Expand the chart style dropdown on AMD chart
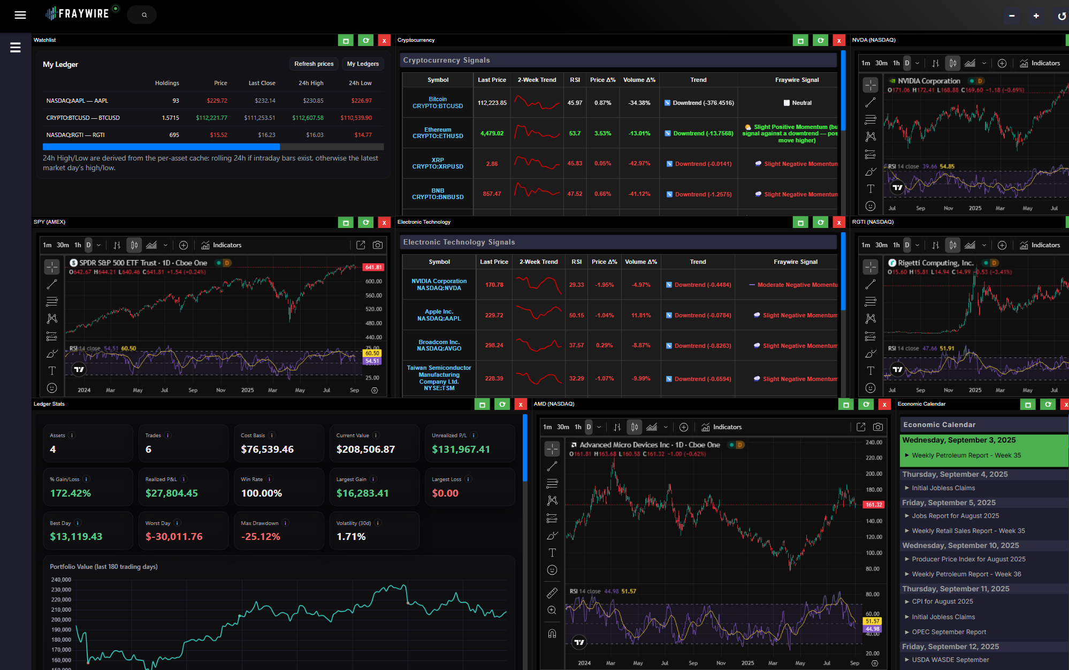Image resolution: width=1069 pixels, height=670 pixels. 666,427
